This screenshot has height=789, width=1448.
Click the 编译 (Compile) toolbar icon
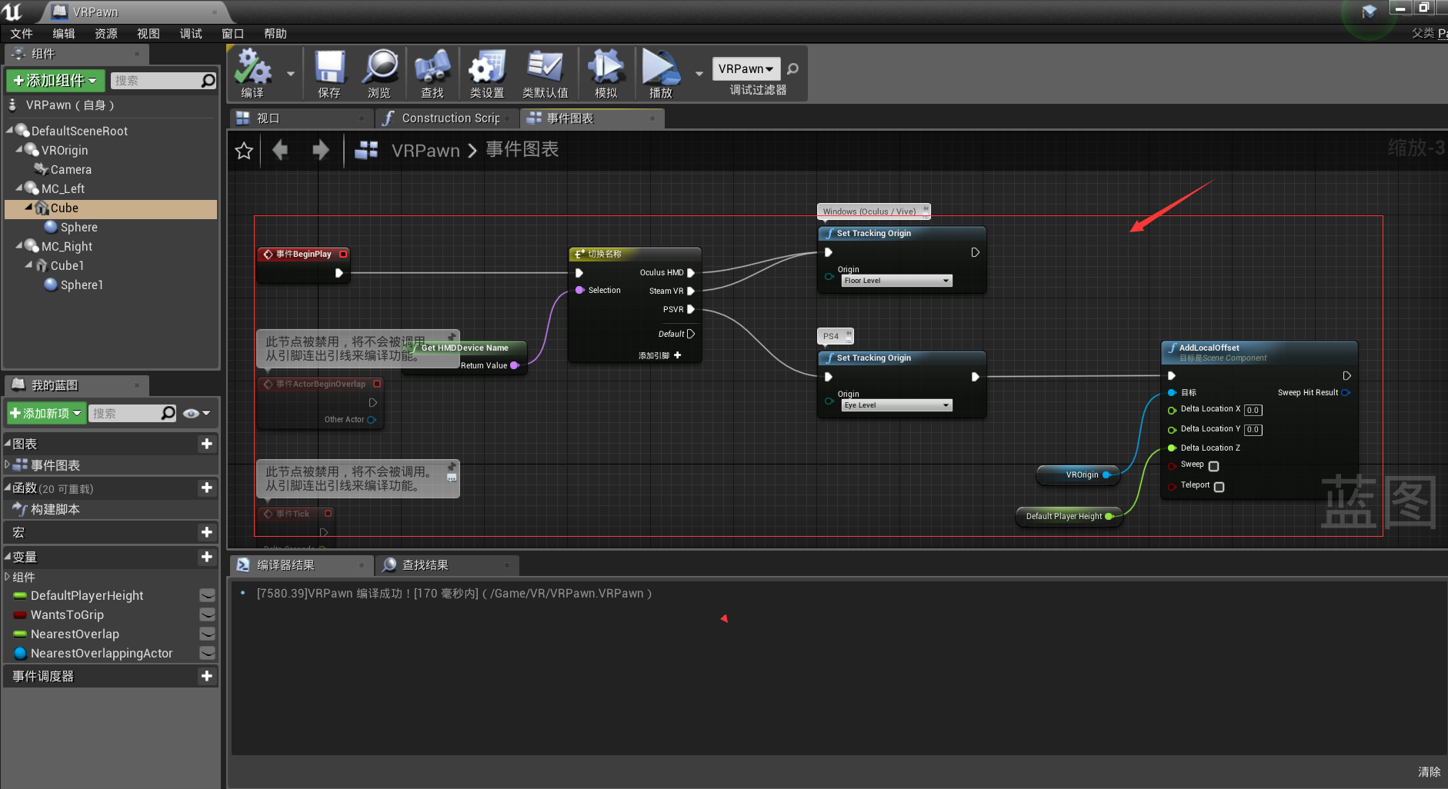click(254, 69)
